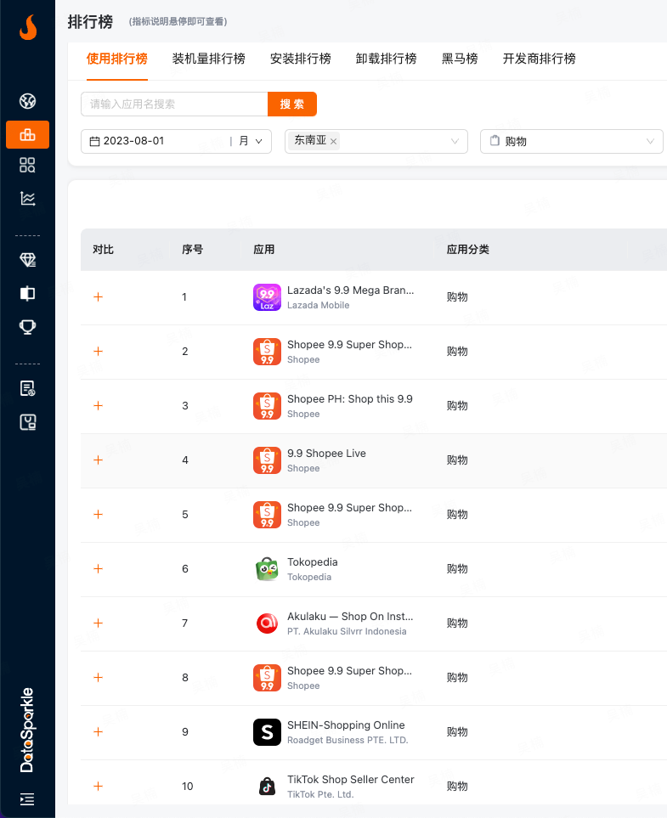Image resolution: width=667 pixels, height=818 pixels.
Task: Open the region dropdown containing 东南亚
Action: pyautogui.click(x=376, y=141)
